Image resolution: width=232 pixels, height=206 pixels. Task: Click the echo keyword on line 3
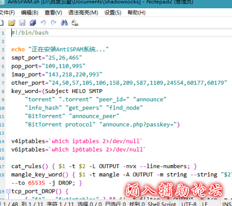[x=18, y=49]
